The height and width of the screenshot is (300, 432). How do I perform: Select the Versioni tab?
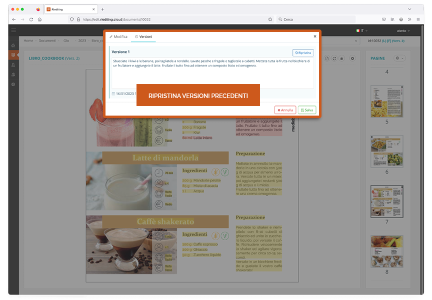pos(143,36)
